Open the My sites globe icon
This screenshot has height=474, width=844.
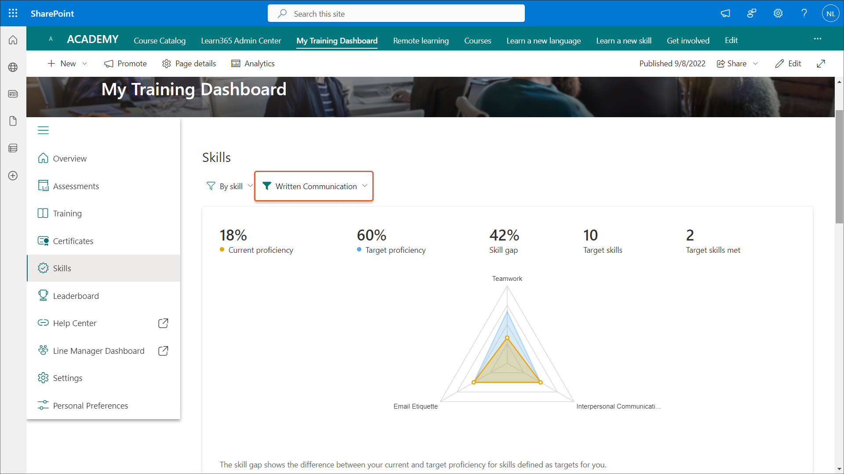click(x=13, y=67)
